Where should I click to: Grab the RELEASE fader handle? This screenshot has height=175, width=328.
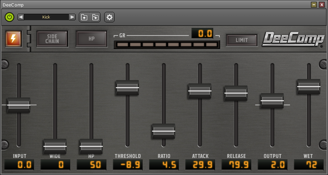point(236,93)
